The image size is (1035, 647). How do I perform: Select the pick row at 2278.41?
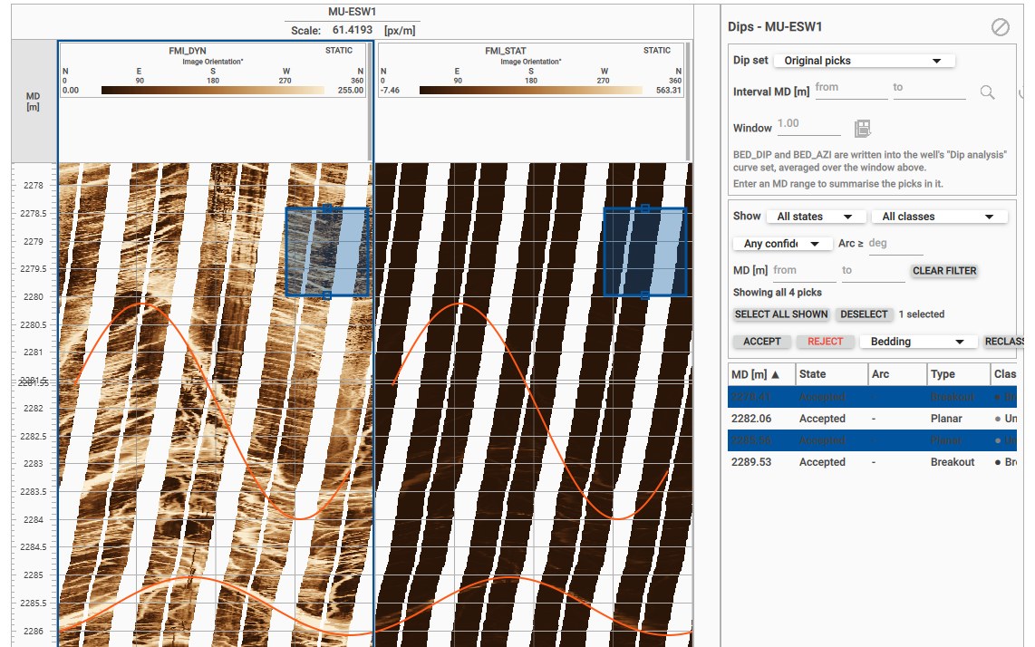point(872,397)
